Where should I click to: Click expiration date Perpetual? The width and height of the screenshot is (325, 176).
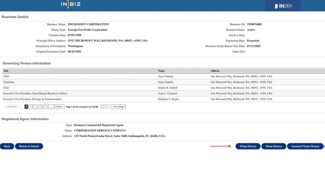[253, 41]
